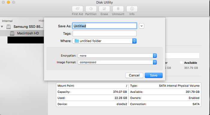Select the Samsung SSD drive icon
This screenshot has height=115, width=210.
coord(9,27)
